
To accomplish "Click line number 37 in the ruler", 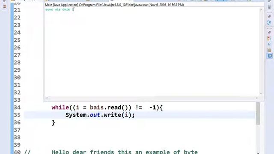I will (x=17, y=130).
